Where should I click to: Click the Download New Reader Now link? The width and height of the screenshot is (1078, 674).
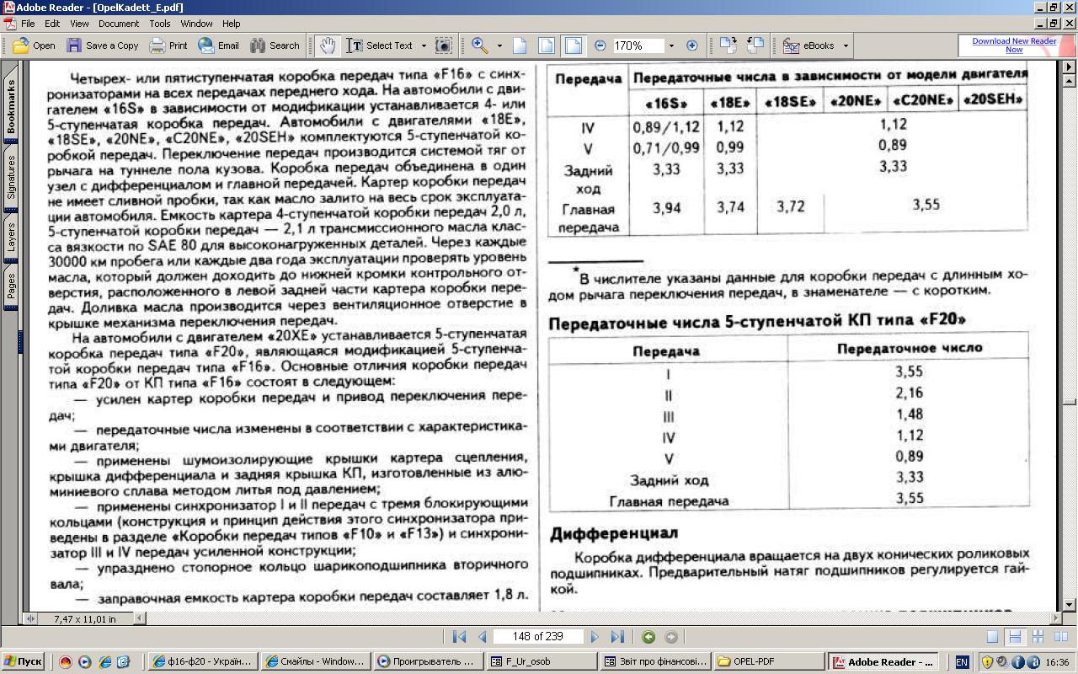1013,45
